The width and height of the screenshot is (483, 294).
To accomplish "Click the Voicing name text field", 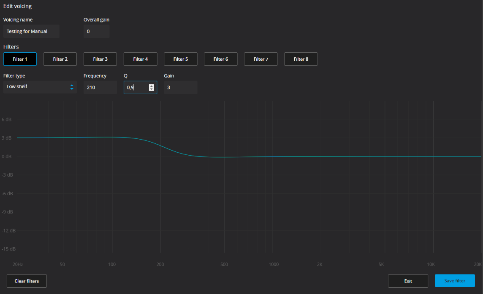I will (x=31, y=32).
